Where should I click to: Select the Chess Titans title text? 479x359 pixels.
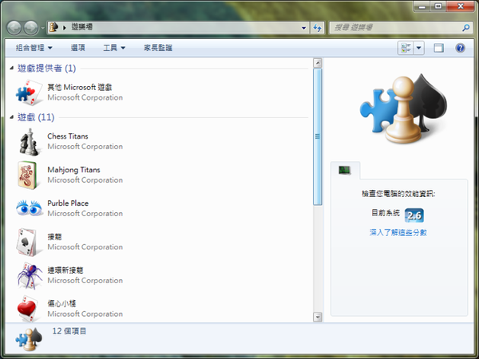(x=68, y=136)
